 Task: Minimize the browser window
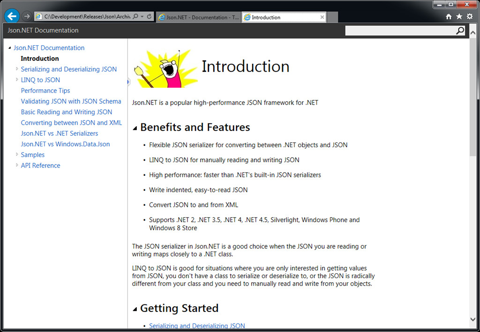439,4
